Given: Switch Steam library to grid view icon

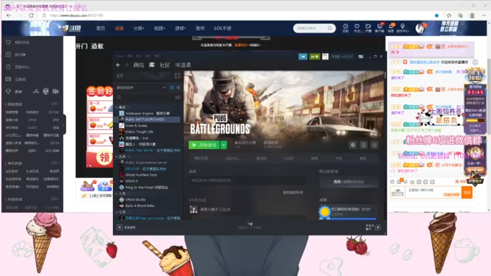Looking at the screenshot, I should click(177, 75).
